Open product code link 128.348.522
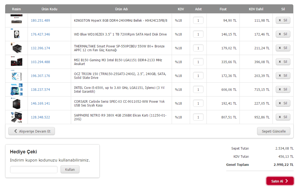 41,117
